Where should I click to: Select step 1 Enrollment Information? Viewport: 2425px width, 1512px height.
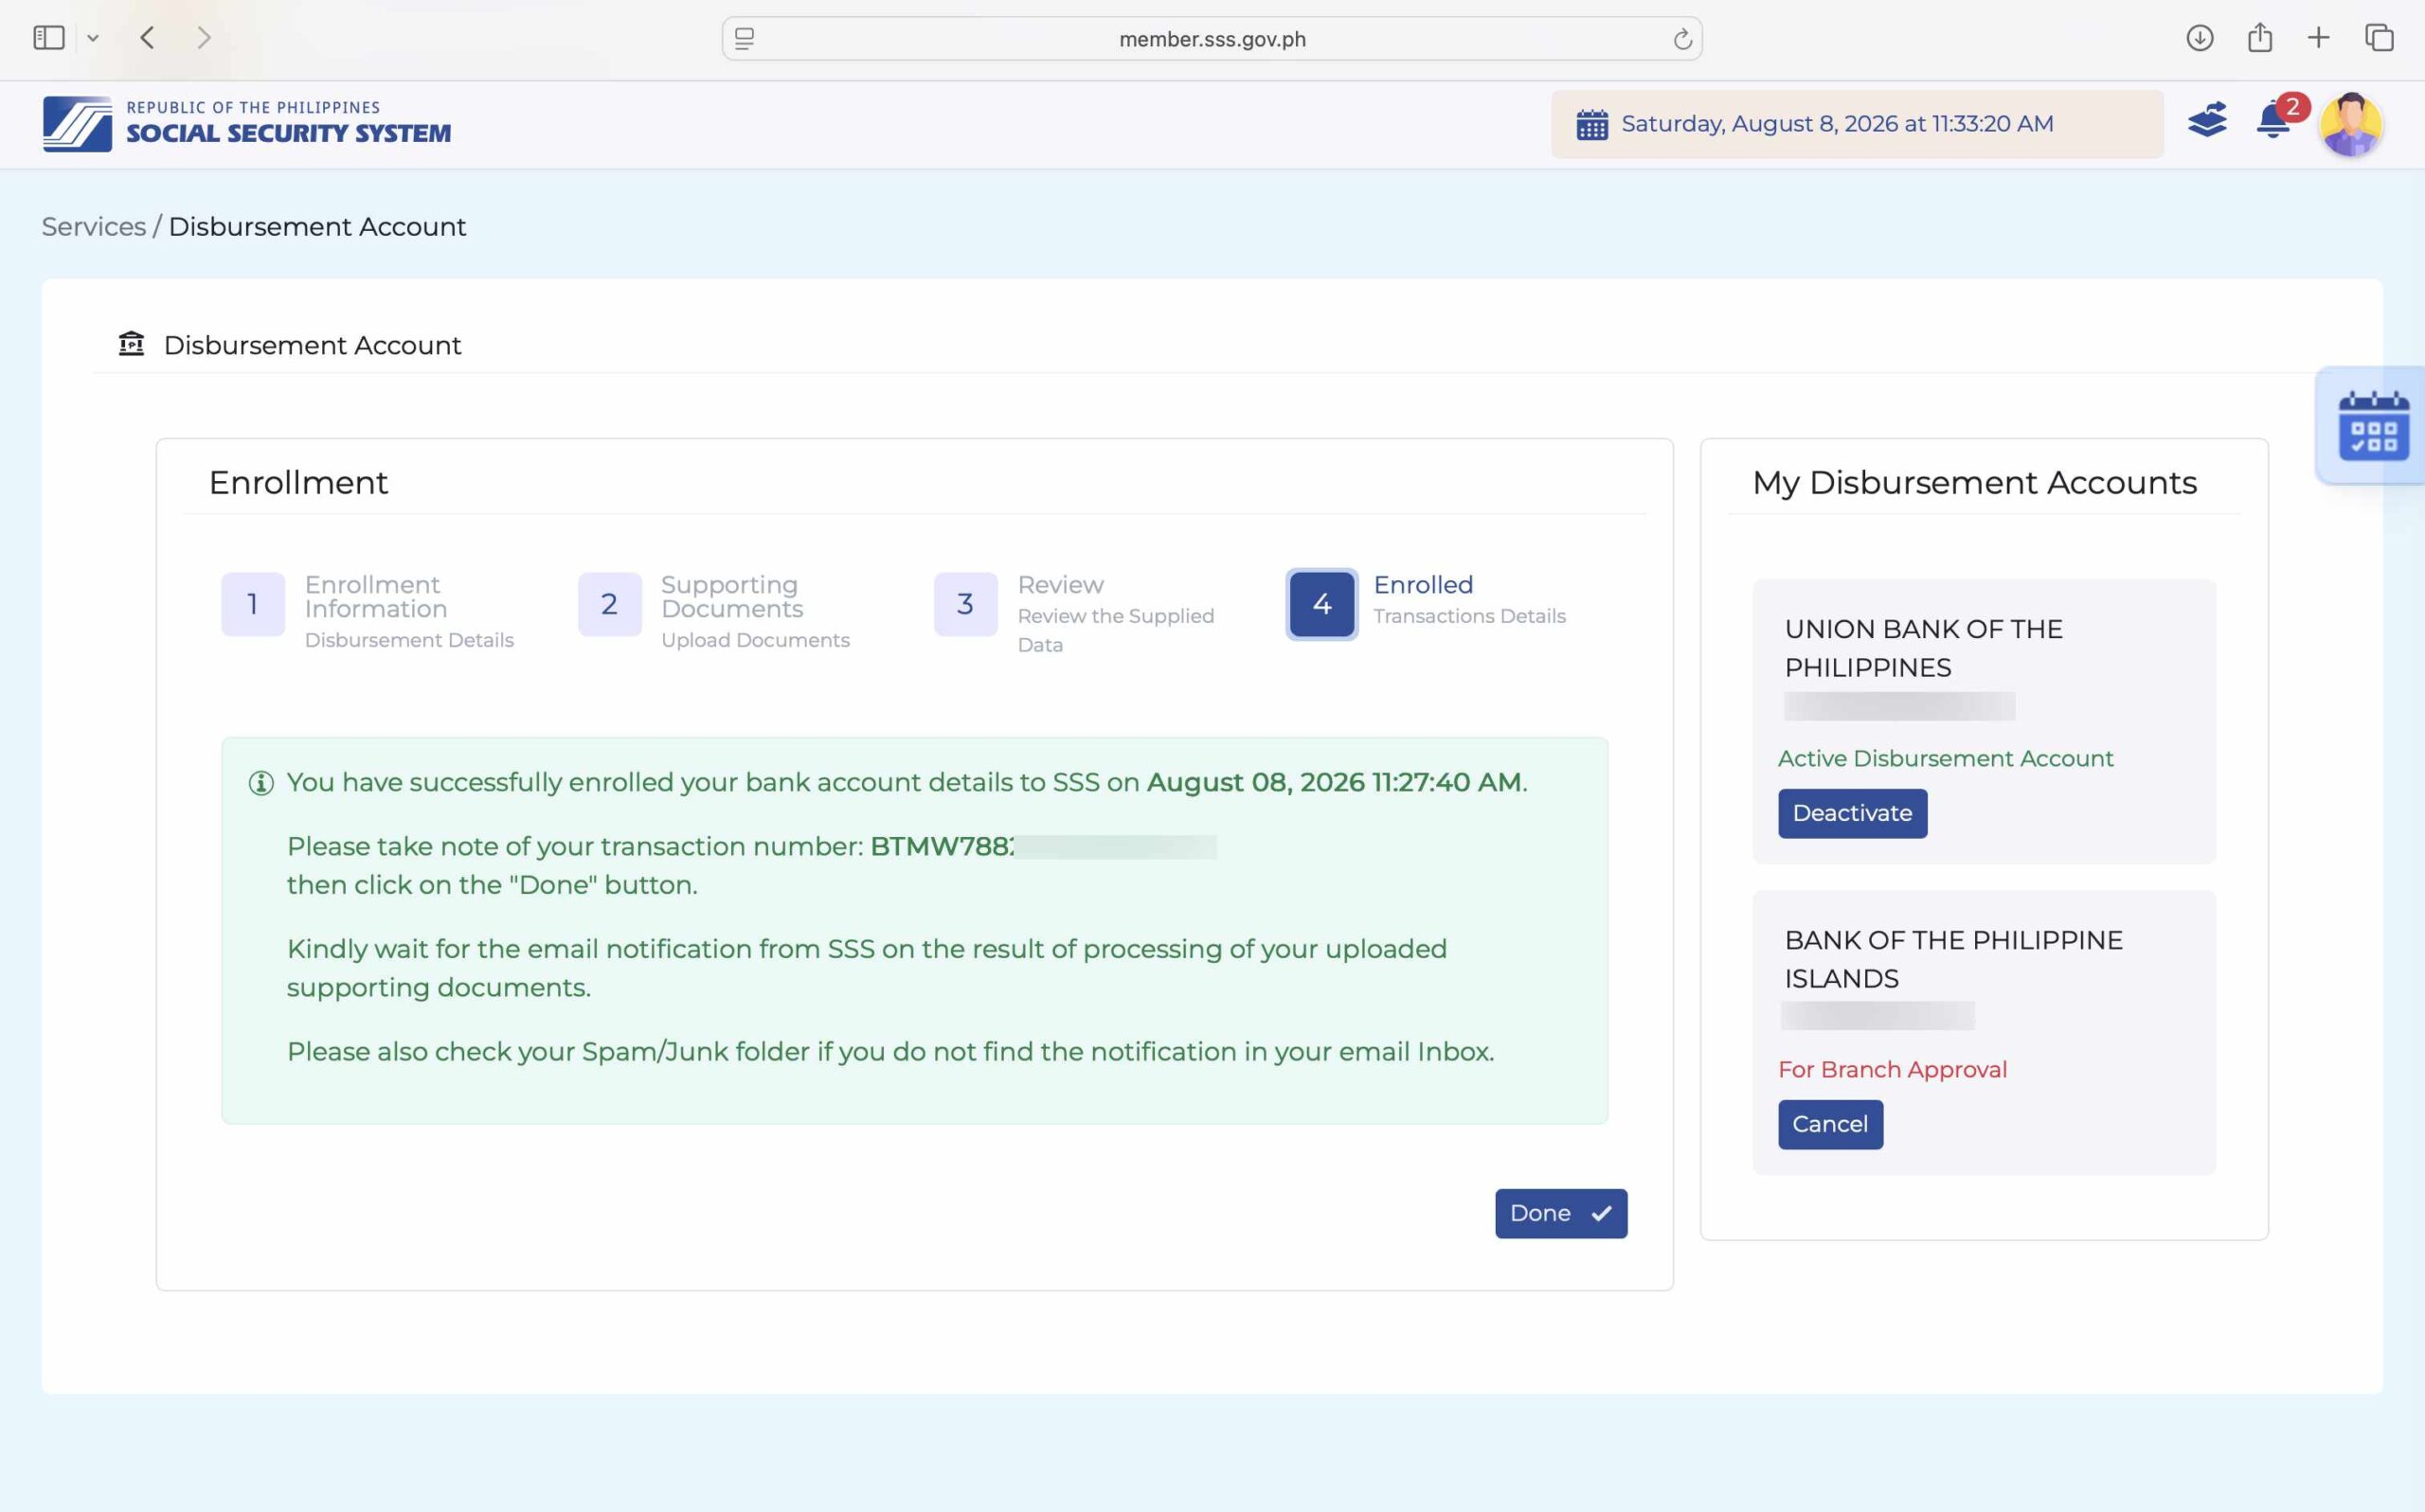(x=368, y=610)
